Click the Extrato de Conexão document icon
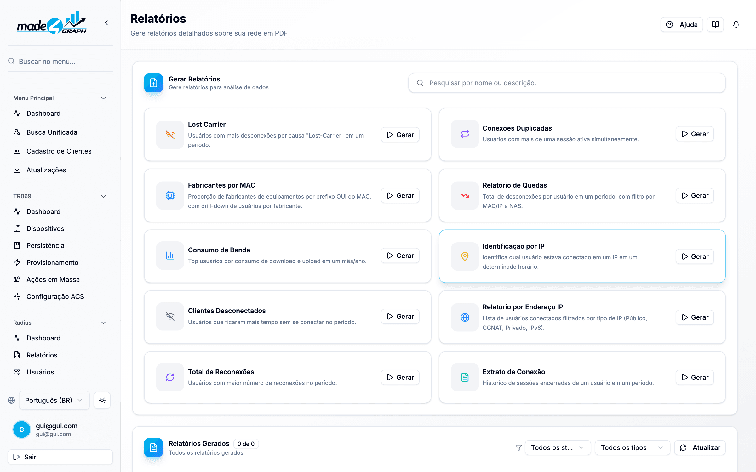 [465, 377]
